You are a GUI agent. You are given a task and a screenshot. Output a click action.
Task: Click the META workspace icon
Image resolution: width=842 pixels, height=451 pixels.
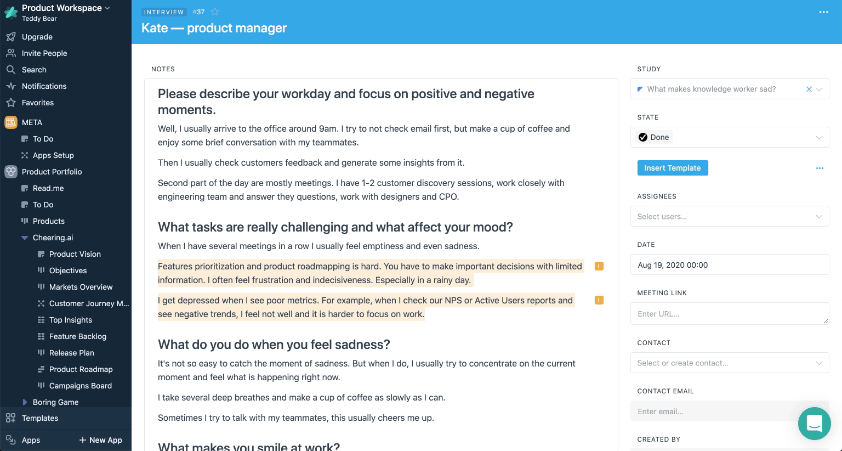tap(11, 122)
